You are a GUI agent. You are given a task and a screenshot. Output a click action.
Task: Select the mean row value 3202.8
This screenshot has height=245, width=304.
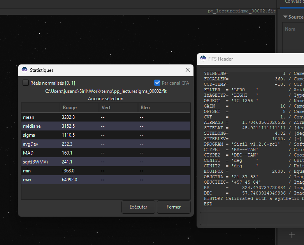68,117
